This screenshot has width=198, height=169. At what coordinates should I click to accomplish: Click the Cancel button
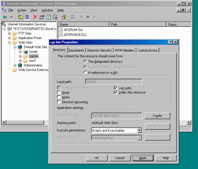120,158
